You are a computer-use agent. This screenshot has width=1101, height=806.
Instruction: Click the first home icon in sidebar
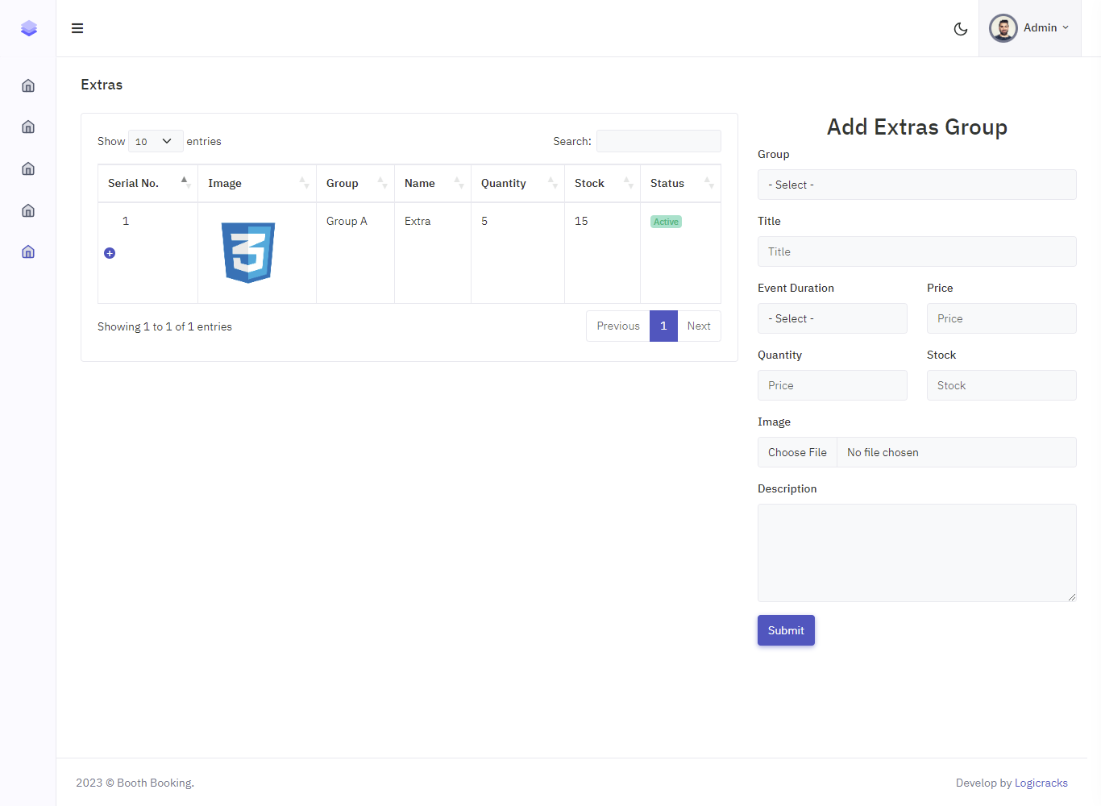(28, 85)
